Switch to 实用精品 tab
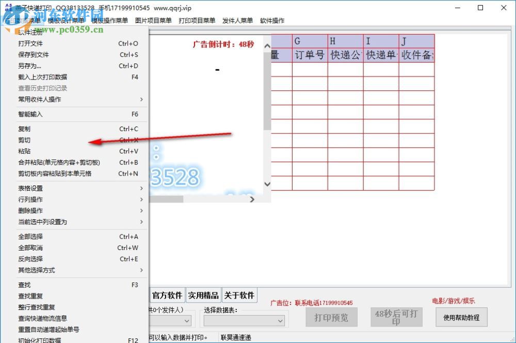 point(203,295)
